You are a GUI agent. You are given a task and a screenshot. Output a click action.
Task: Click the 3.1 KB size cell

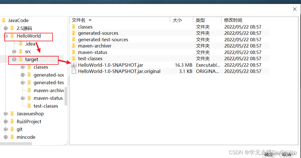(186, 71)
